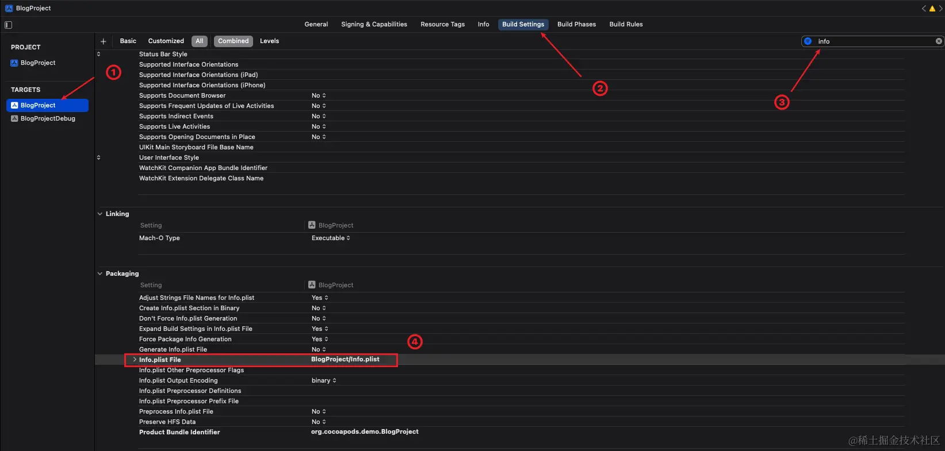Viewport: 945px width, 451px height.
Task: Select Info.plist Preprocessor Prefix File row
Action: click(x=189, y=401)
